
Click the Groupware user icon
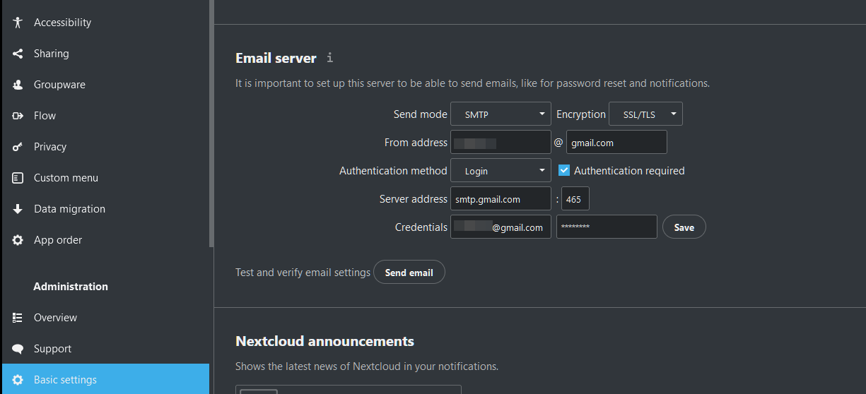tap(18, 85)
